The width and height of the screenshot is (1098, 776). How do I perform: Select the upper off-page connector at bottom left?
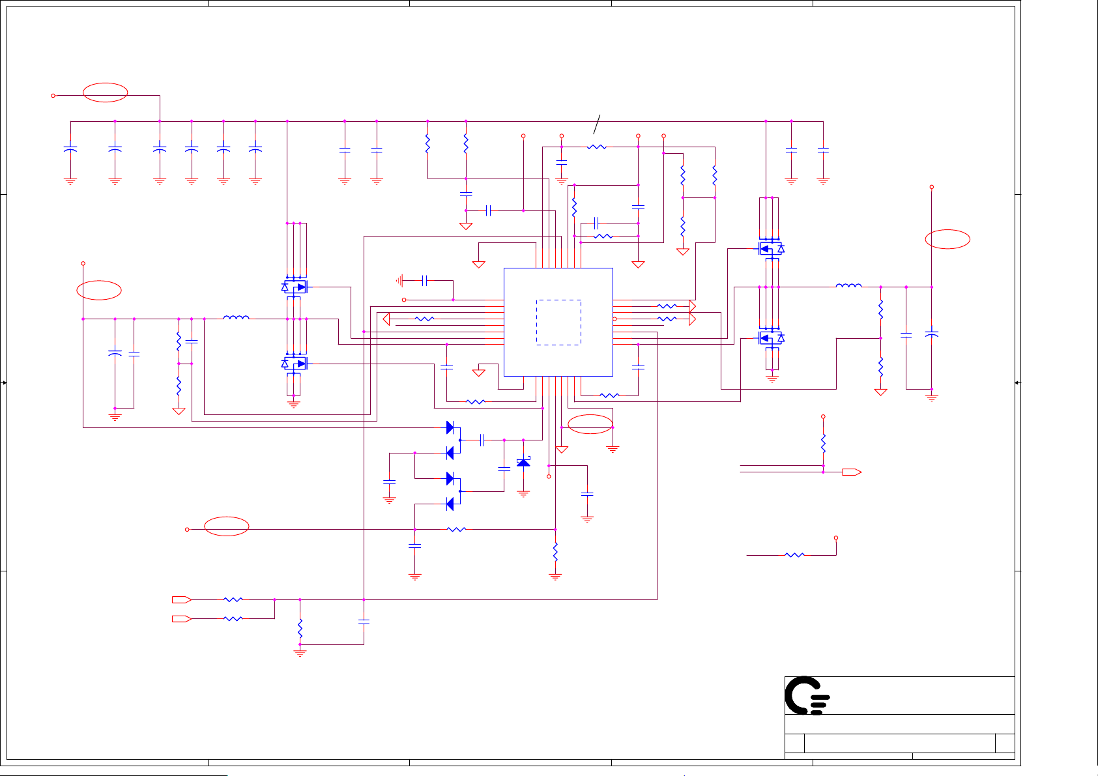(x=182, y=599)
